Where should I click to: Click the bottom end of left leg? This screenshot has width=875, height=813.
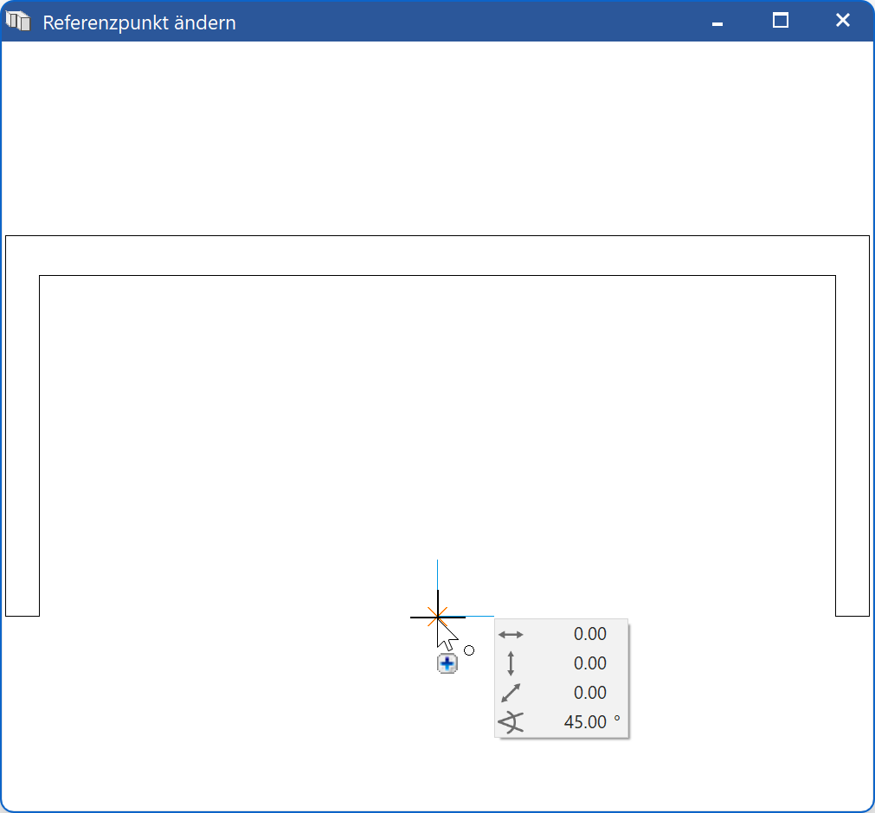23,616
